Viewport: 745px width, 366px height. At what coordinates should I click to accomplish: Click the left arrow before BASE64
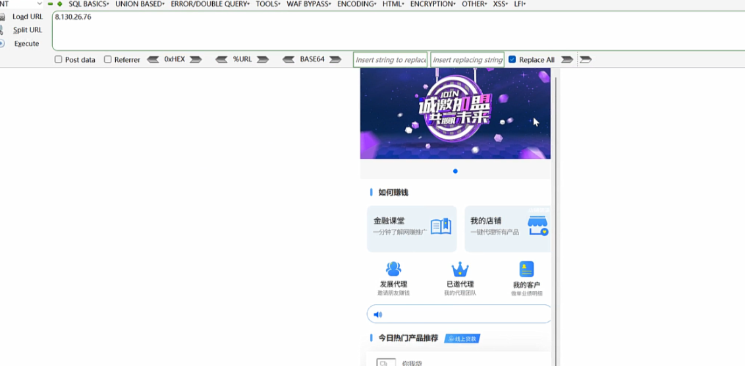(x=289, y=59)
